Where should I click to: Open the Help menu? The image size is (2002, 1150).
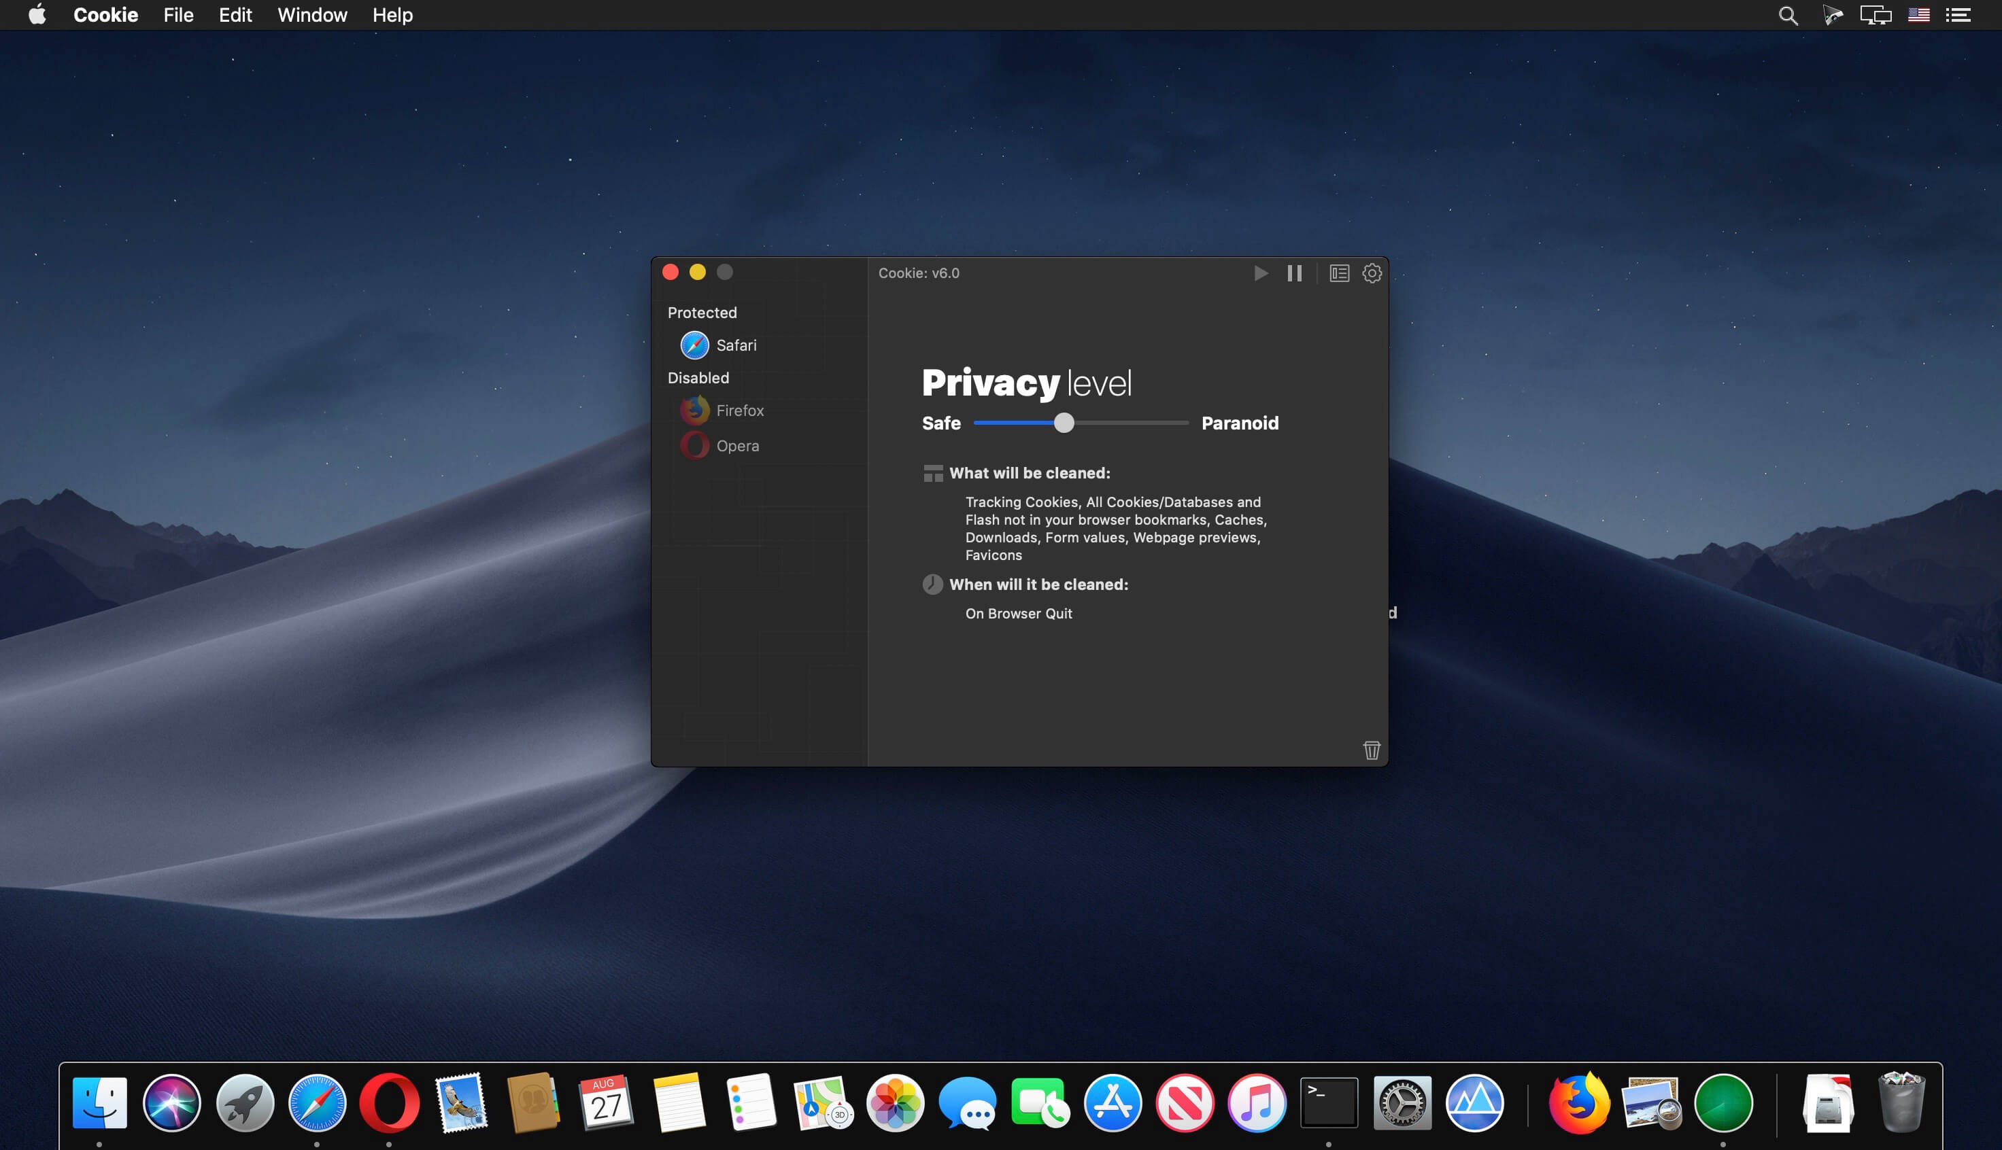coord(392,15)
